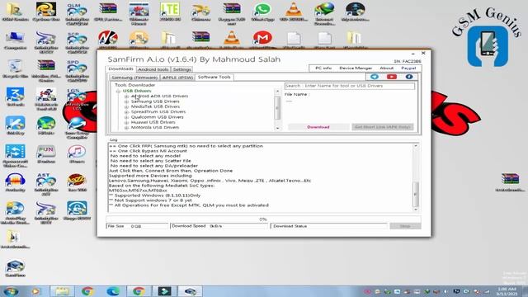The width and height of the screenshot is (528, 297).
Task: Click the Stop button
Action: pyautogui.click(x=405, y=226)
